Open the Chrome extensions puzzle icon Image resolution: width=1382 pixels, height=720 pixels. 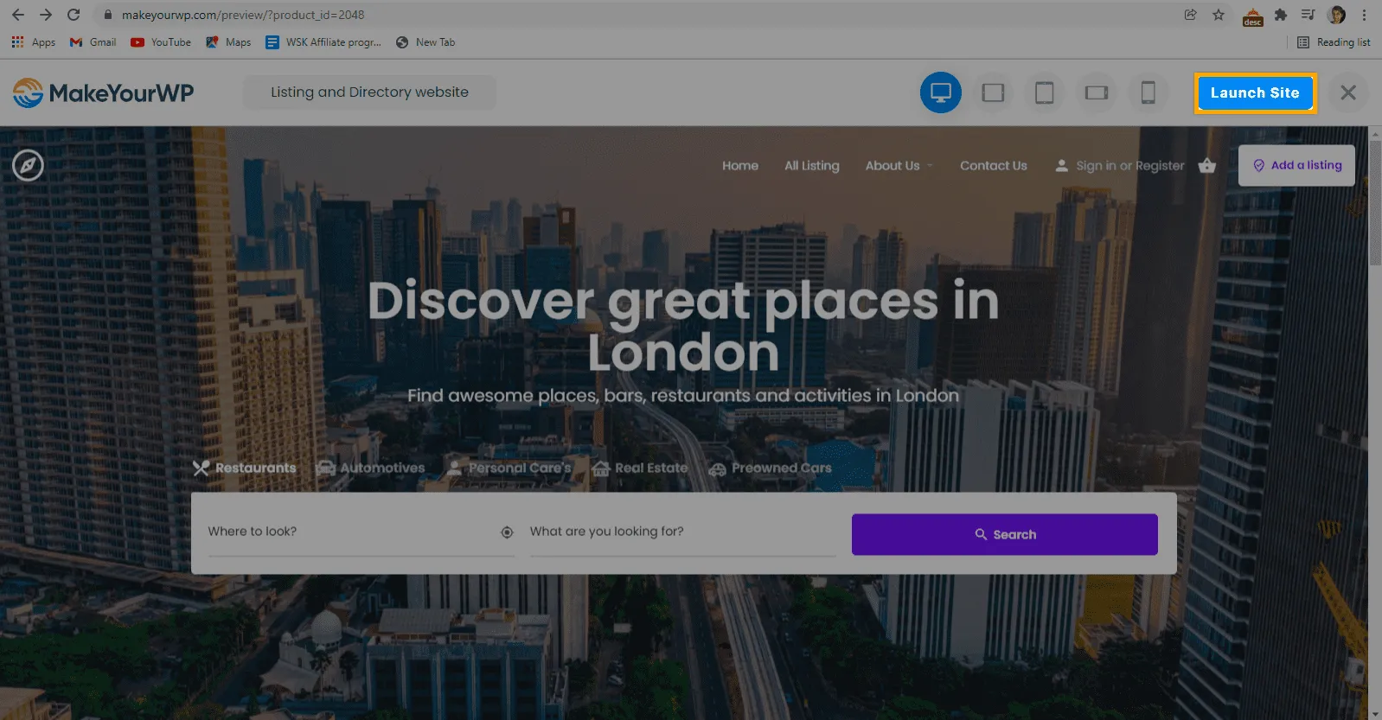click(x=1281, y=15)
